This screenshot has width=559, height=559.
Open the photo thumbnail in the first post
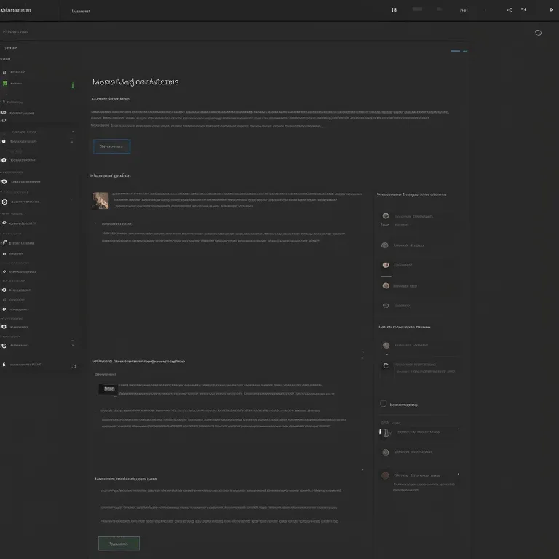coord(100,200)
